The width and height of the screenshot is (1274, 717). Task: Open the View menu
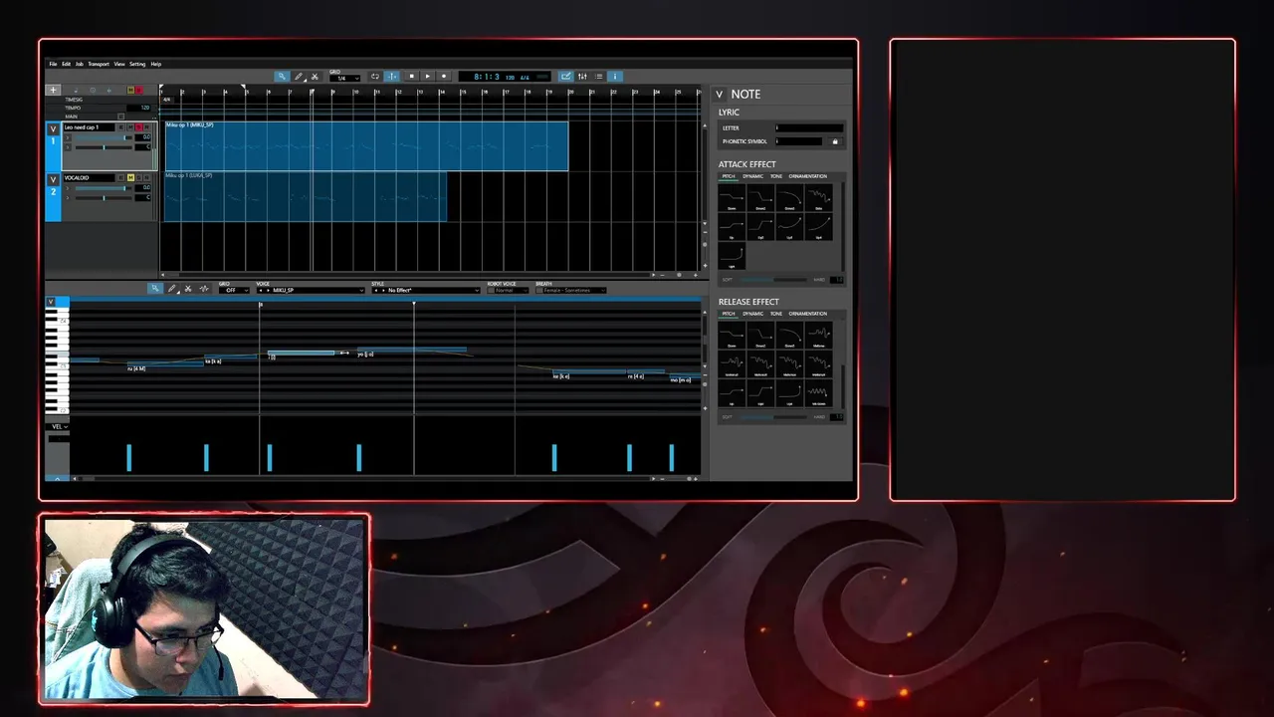(119, 64)
